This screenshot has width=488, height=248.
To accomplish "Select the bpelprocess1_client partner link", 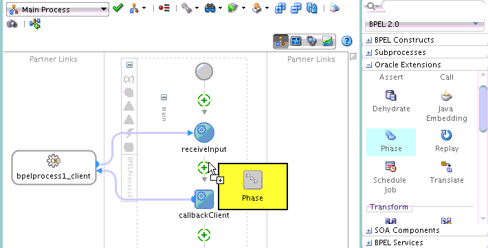I will pyautogui.click(x=54, y=168).
